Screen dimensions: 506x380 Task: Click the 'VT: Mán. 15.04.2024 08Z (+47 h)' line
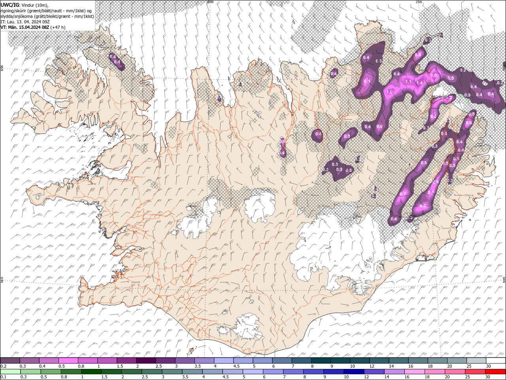tap(33, 27)
